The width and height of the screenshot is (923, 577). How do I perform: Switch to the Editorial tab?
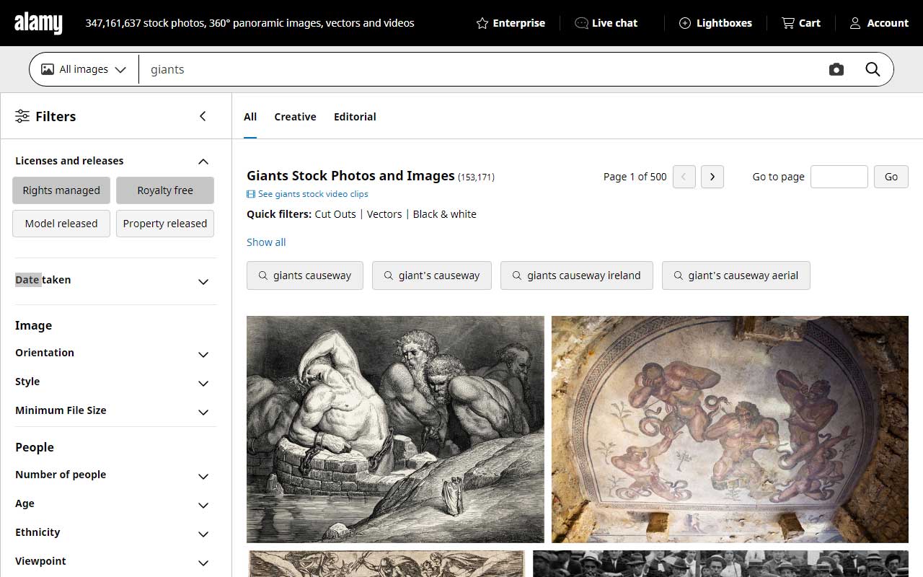click(x=355, y=116)
